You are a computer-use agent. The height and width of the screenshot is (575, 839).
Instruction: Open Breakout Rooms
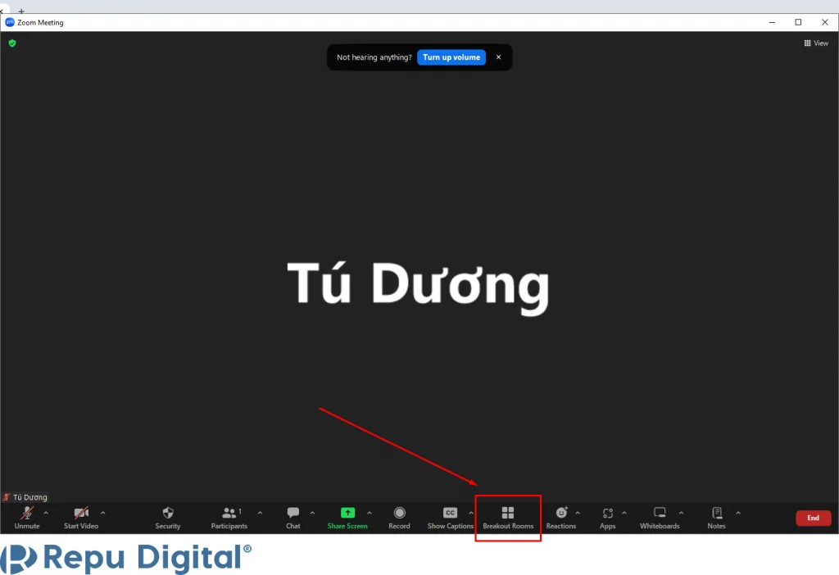point(508,517)
